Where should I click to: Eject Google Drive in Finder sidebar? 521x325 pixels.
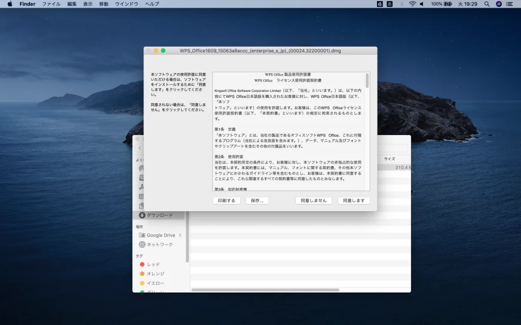click(x=180, y=235)
